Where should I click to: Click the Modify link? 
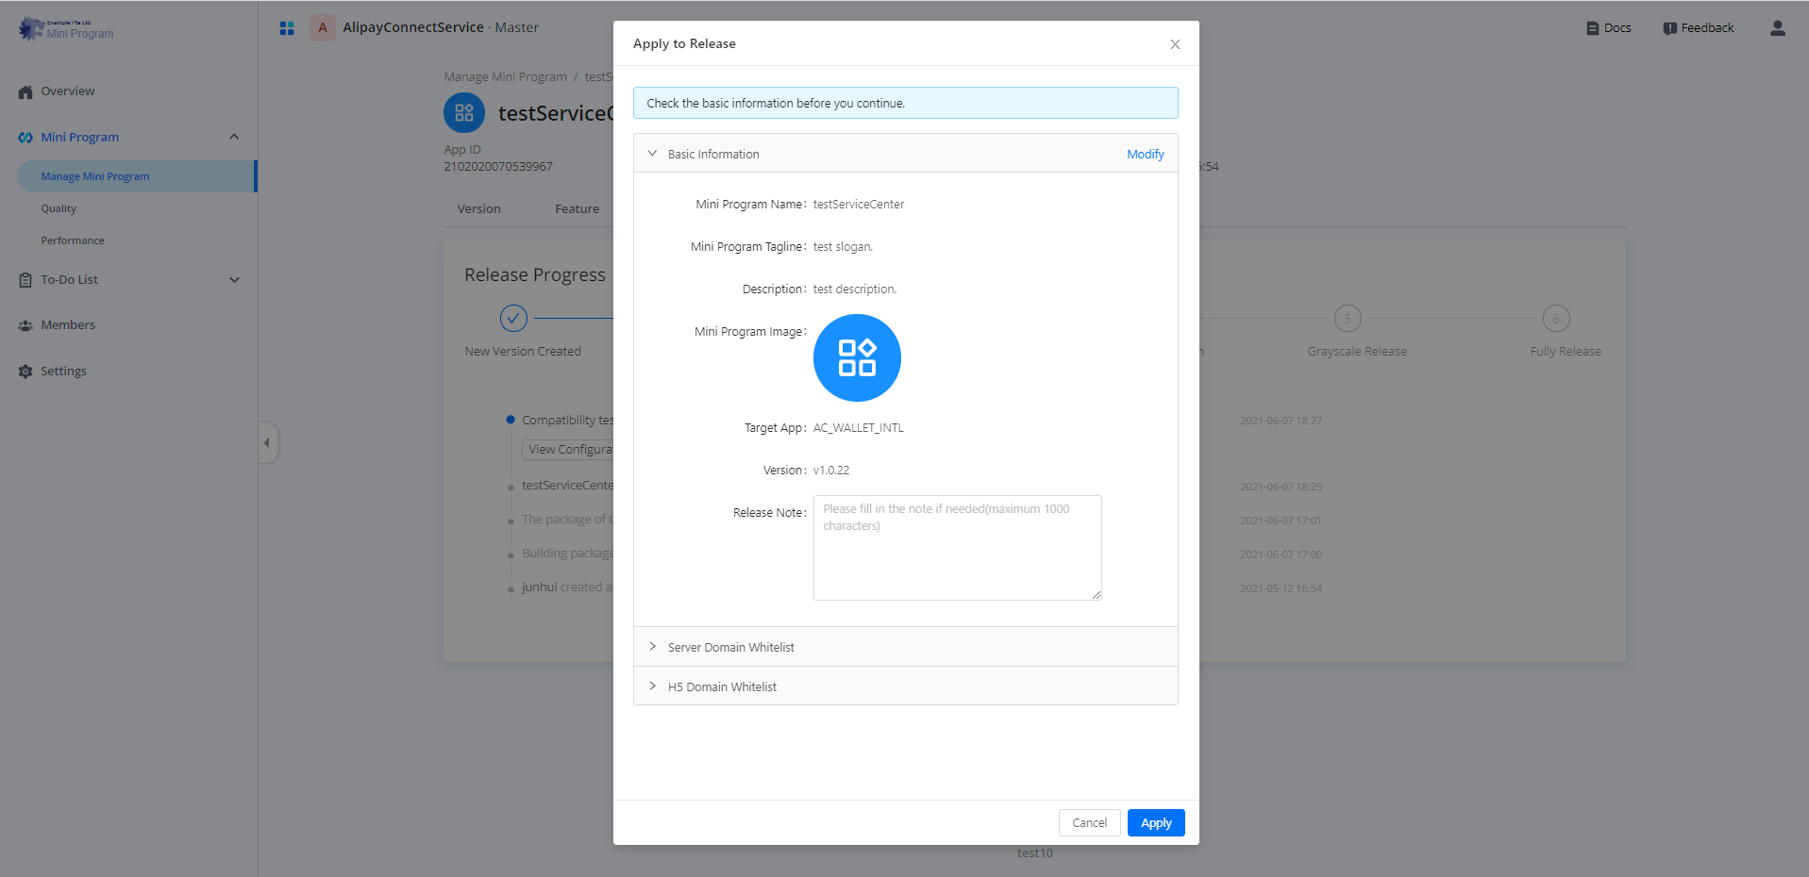[x=1145, y=155]
